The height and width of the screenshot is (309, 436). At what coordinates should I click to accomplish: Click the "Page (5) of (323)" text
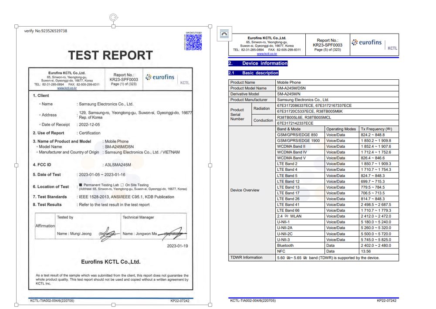point(328,50)
